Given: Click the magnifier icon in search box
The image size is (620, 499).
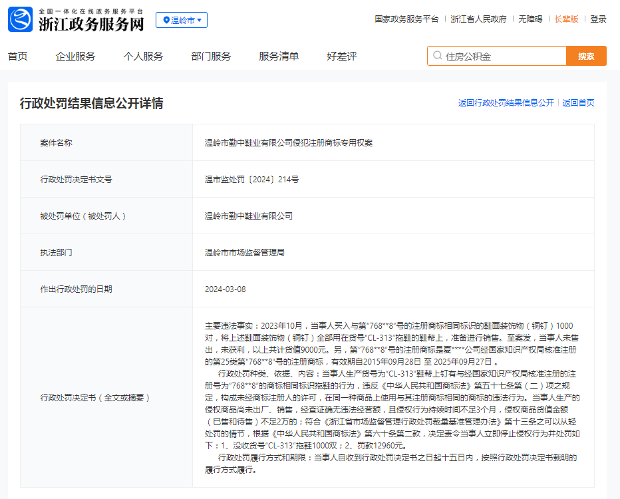Looking at the screenshot, I should click(x=437, y=57).
